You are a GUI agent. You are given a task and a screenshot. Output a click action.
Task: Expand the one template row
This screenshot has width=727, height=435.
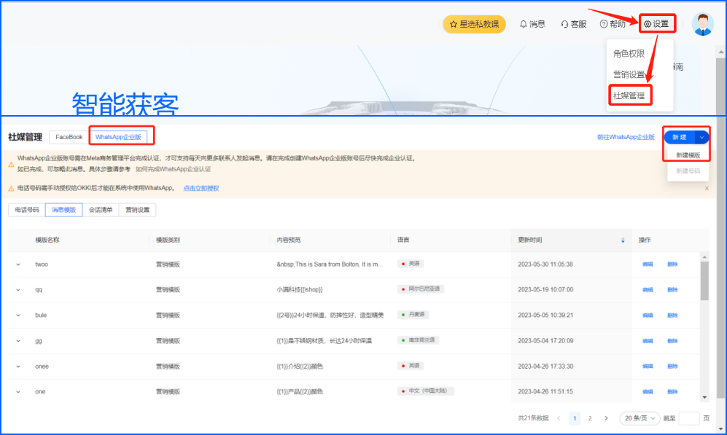[18, 392]
